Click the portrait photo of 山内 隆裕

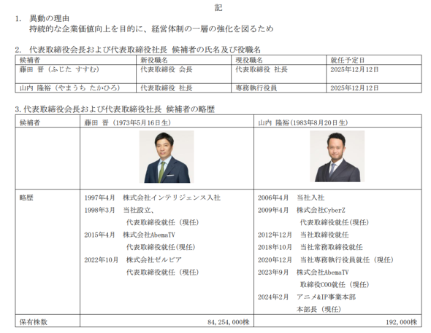coord(337,156)
